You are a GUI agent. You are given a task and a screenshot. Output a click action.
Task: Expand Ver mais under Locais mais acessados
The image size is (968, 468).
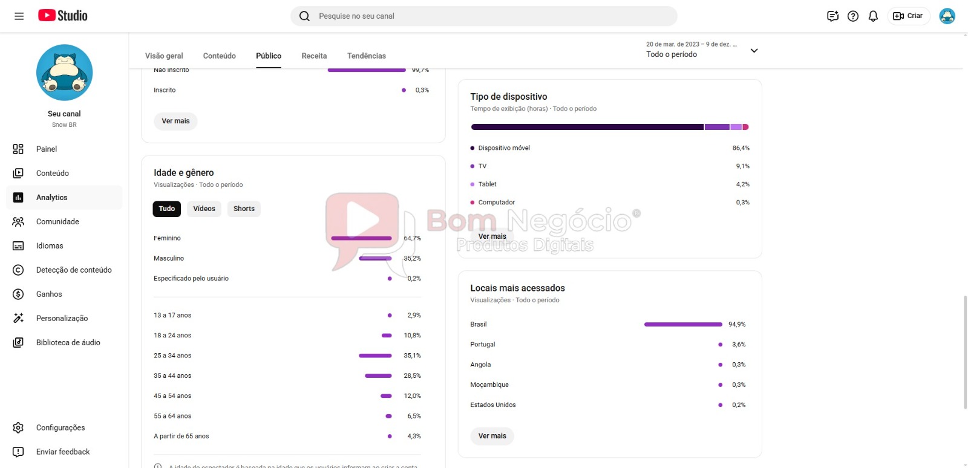click(492, 436)
